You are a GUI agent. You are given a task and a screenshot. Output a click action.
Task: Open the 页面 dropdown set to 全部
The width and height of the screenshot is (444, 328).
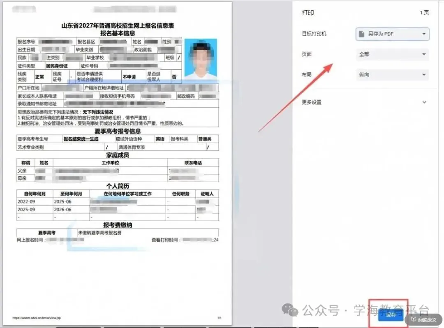click(x=392, y=54)
